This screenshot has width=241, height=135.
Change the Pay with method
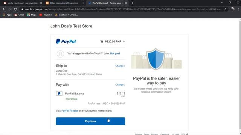pos(120,85)
